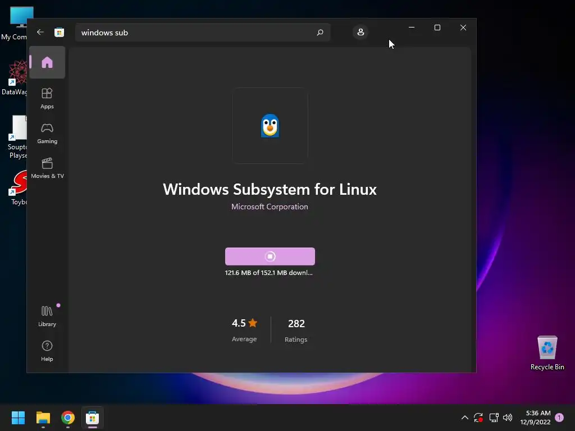Open the Gaming section
Screen dimensions: 575x431
point(47,133)
